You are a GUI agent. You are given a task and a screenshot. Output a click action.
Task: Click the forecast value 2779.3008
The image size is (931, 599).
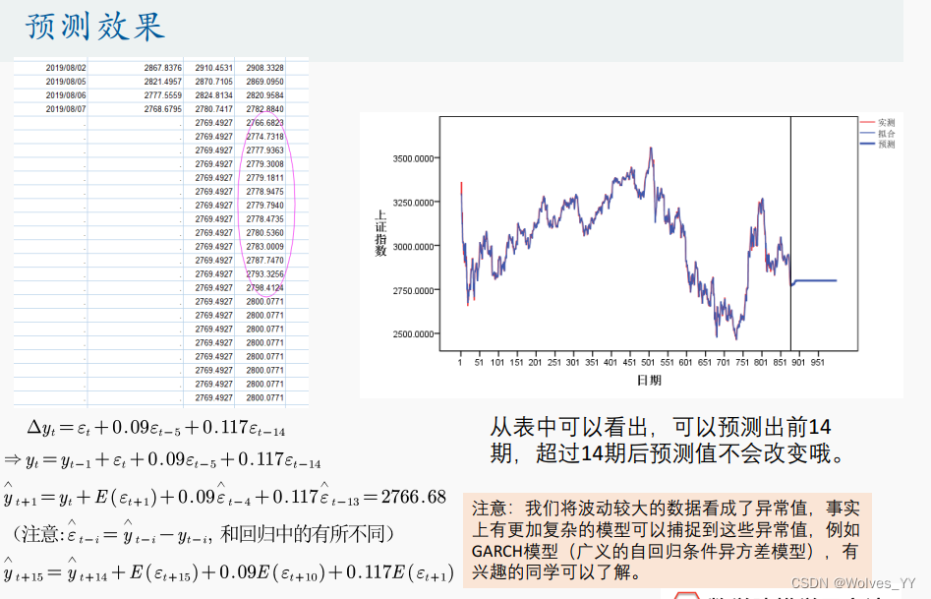point(264,164)
